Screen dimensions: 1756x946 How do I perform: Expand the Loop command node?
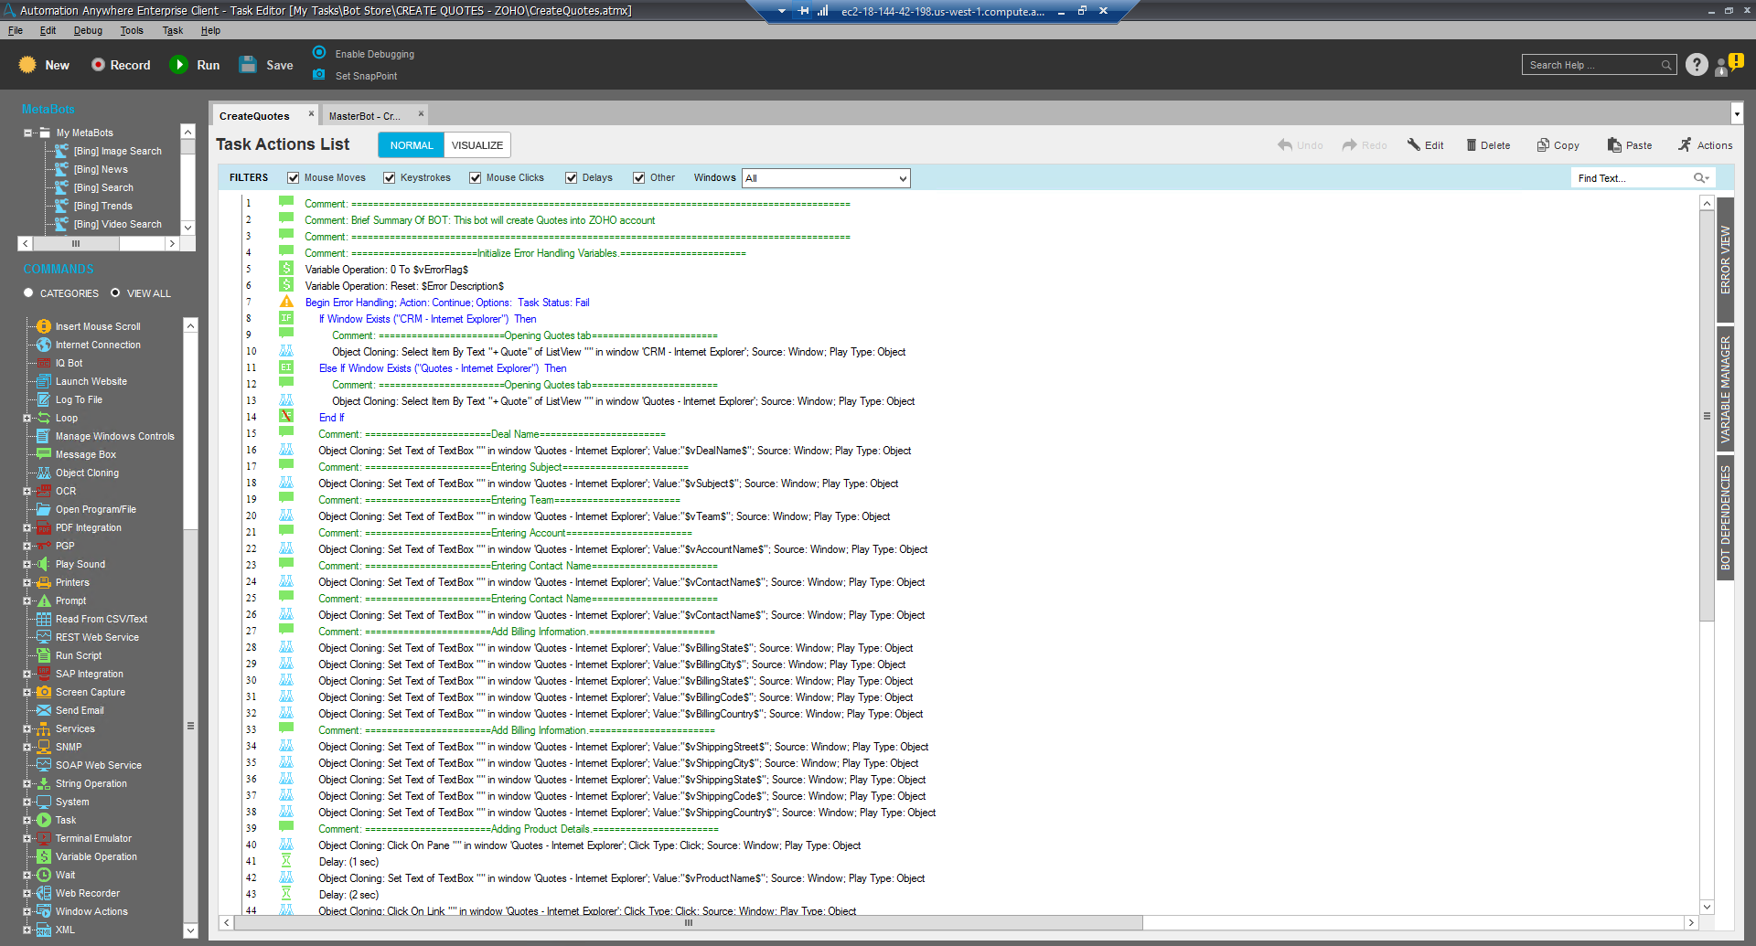pos(27,418)
